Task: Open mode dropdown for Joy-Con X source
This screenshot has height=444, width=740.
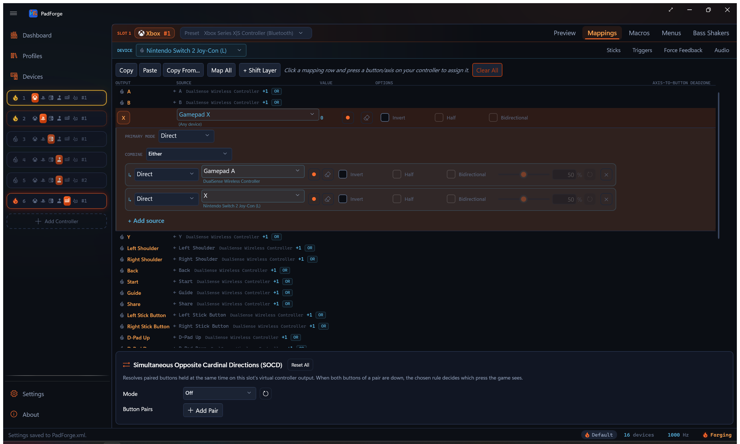Action: 166,199
